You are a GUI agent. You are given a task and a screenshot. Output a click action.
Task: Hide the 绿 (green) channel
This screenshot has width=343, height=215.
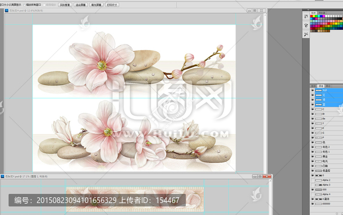(312, 100)
